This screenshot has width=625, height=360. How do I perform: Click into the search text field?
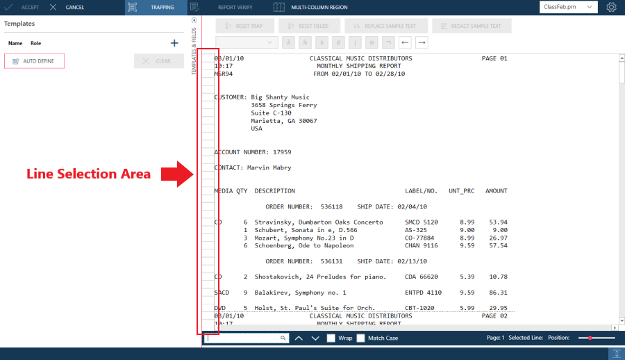click(x=243, y=338)
